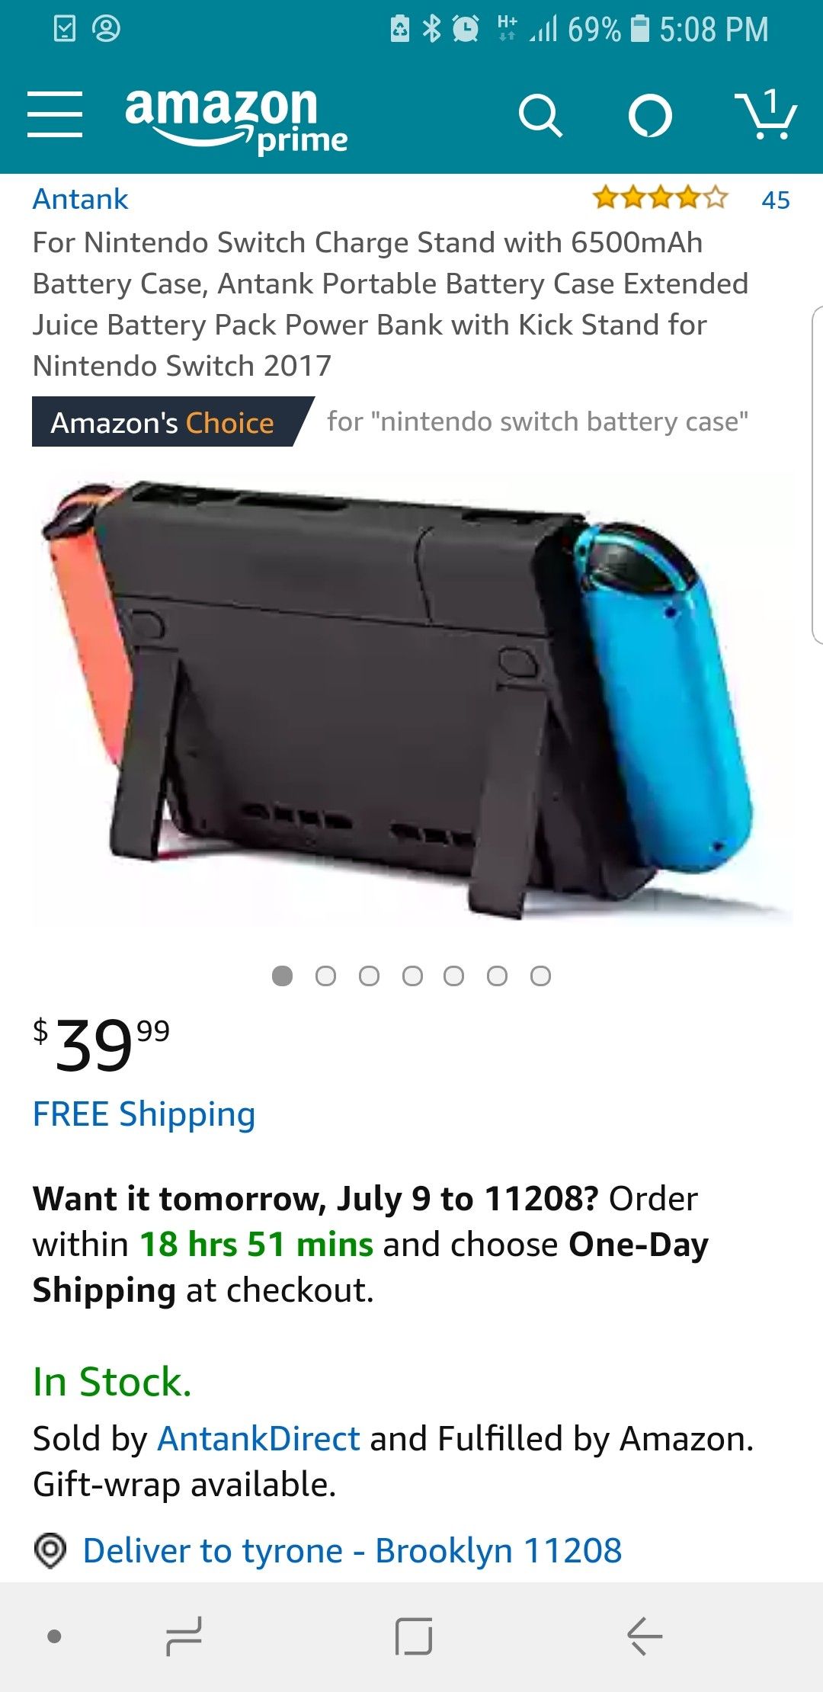The width and height of the screenshot is (823, 1692).
Task: Tap the Android home navigation button
Action: [x=414, y=1636]
